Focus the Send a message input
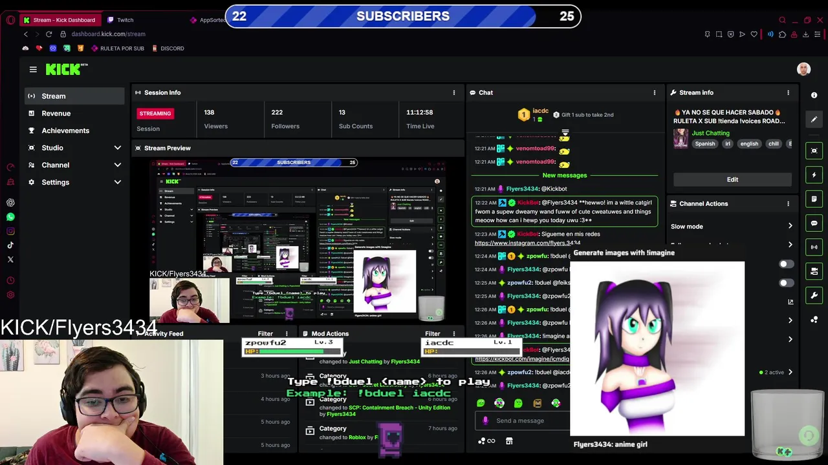Screen dimensions: 828x465 524,421
